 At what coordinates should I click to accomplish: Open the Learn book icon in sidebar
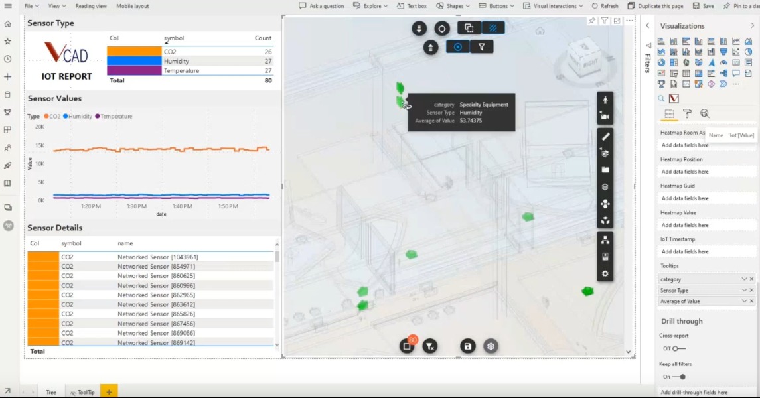click(x=8, y=184)
